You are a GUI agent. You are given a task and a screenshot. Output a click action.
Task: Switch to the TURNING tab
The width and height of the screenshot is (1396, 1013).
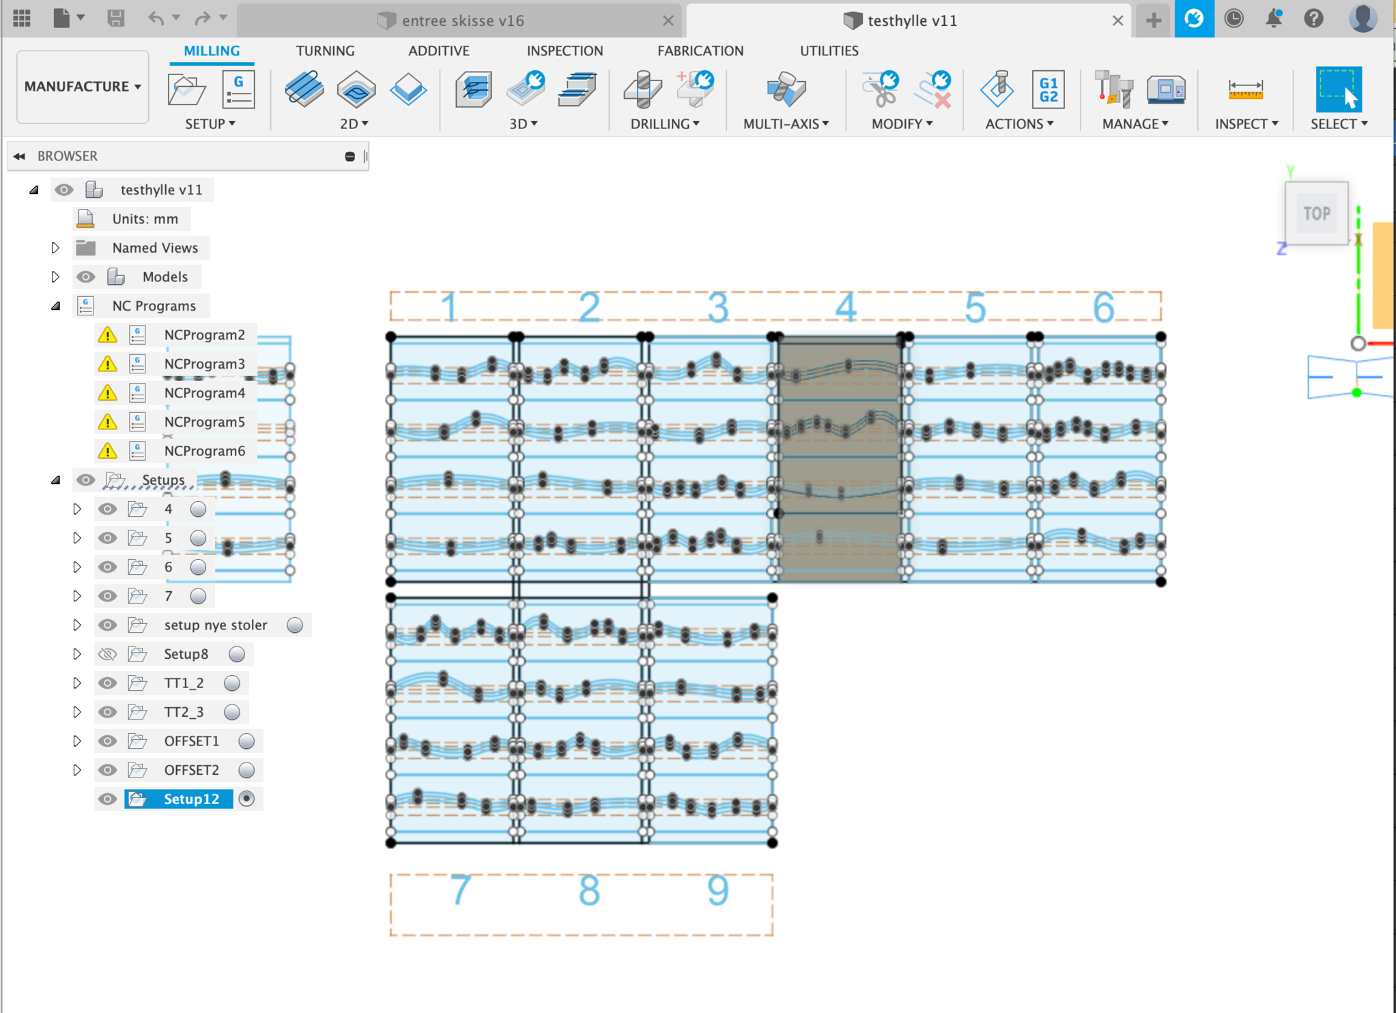[325, 51]
